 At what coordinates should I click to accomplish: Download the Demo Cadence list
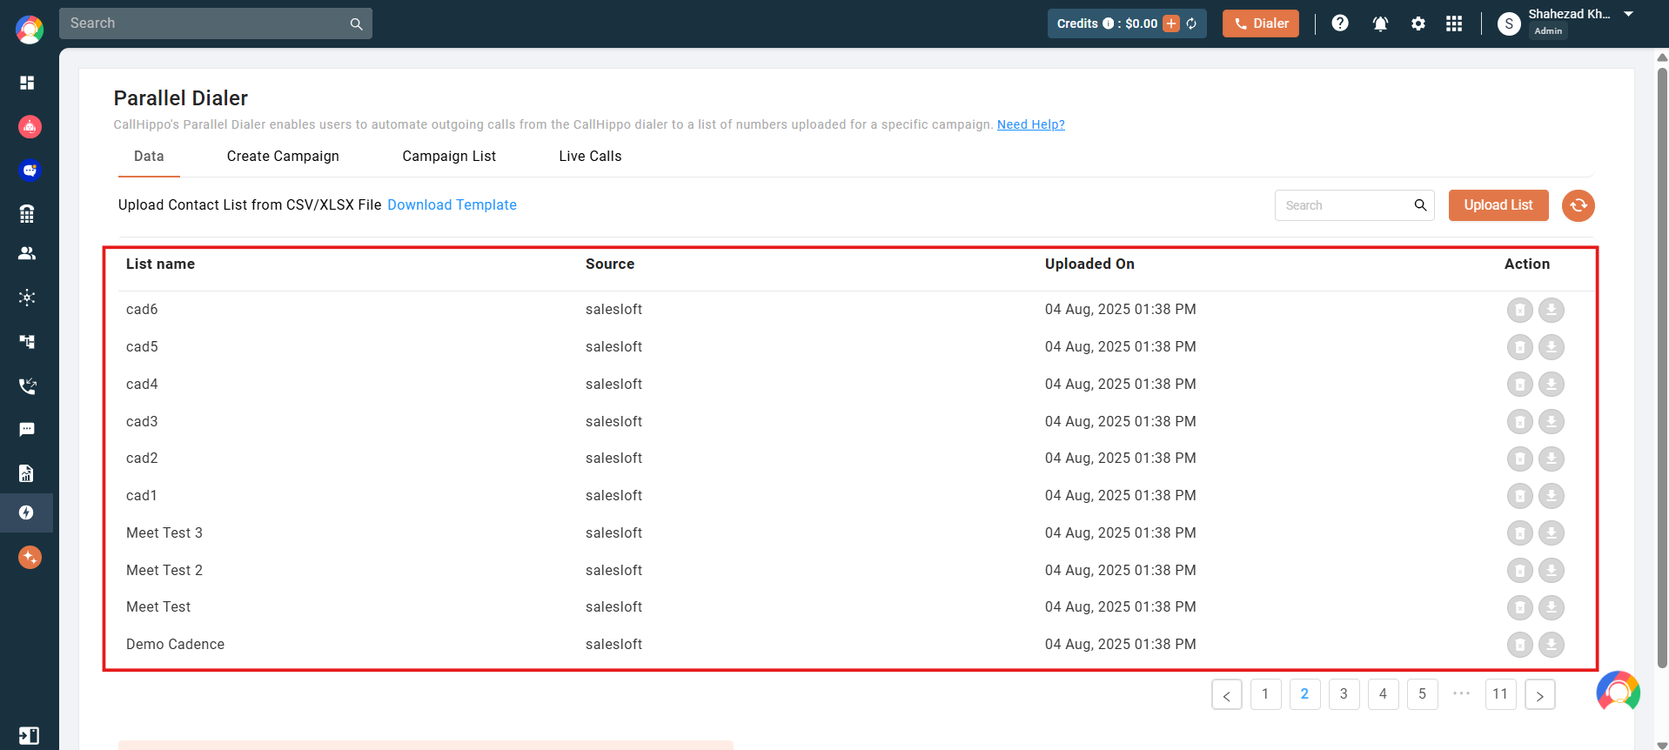[x=1552, y=645]
